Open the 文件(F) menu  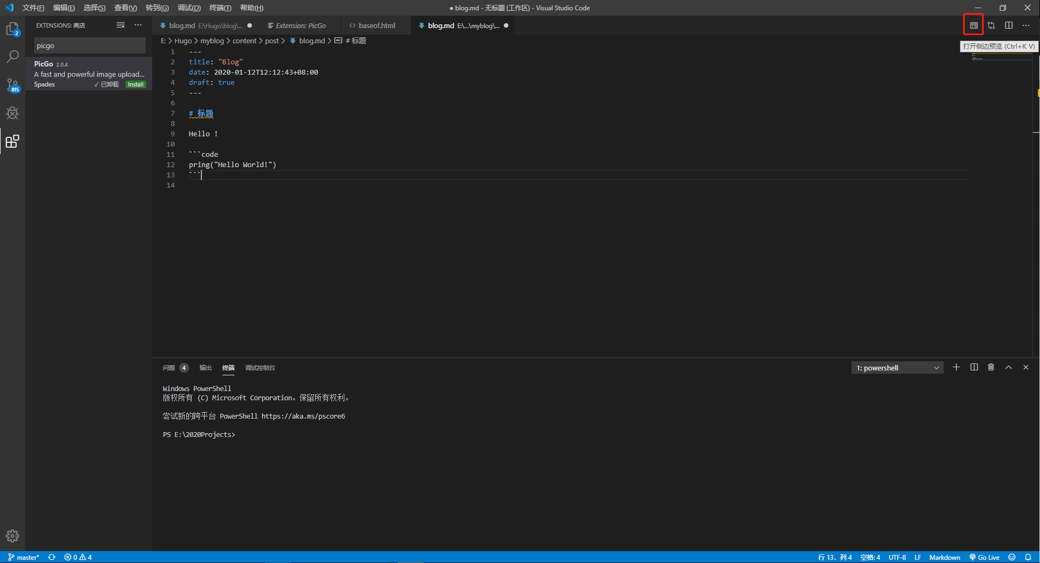[33, 8]
